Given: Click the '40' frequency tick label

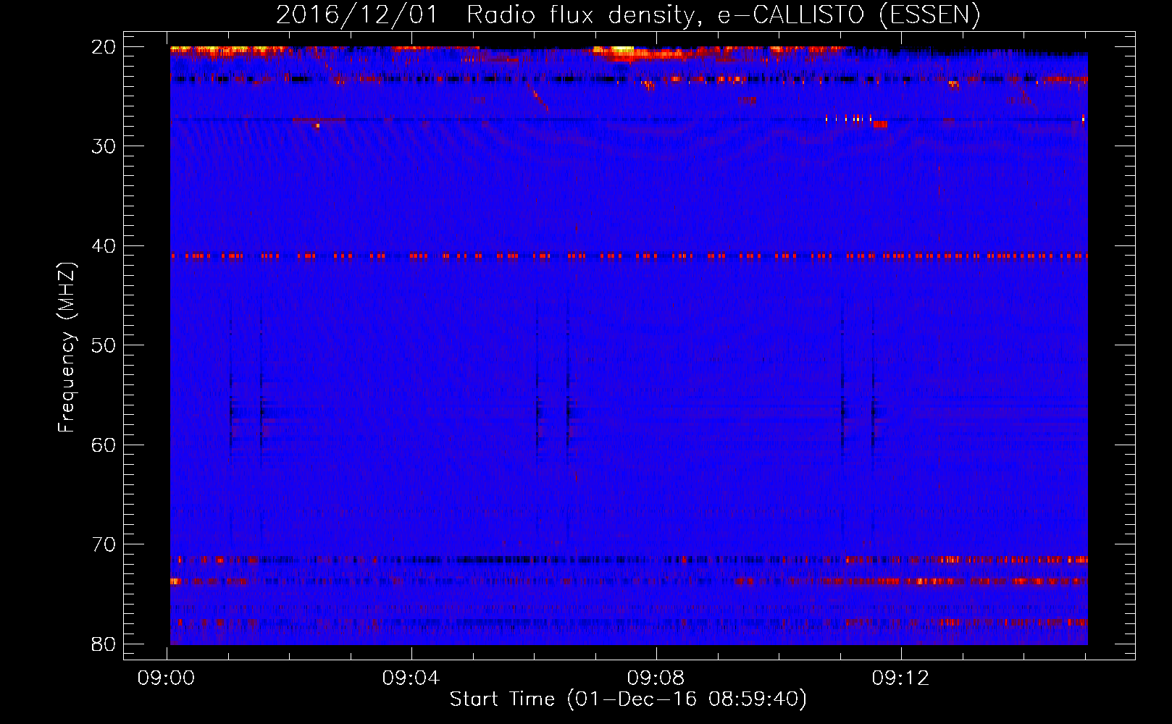Looking at the screenshot, I should click(x=104, y=246).
